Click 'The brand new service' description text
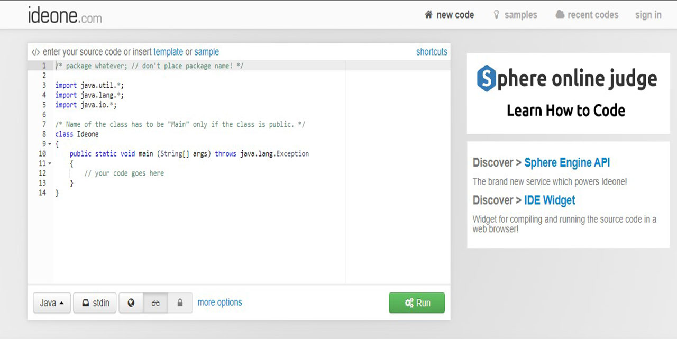 click(550, 181)
